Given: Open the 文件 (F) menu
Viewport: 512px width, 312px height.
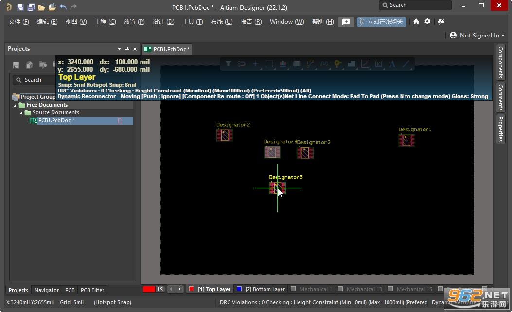Looking at the screenshot, I should 18,22.
